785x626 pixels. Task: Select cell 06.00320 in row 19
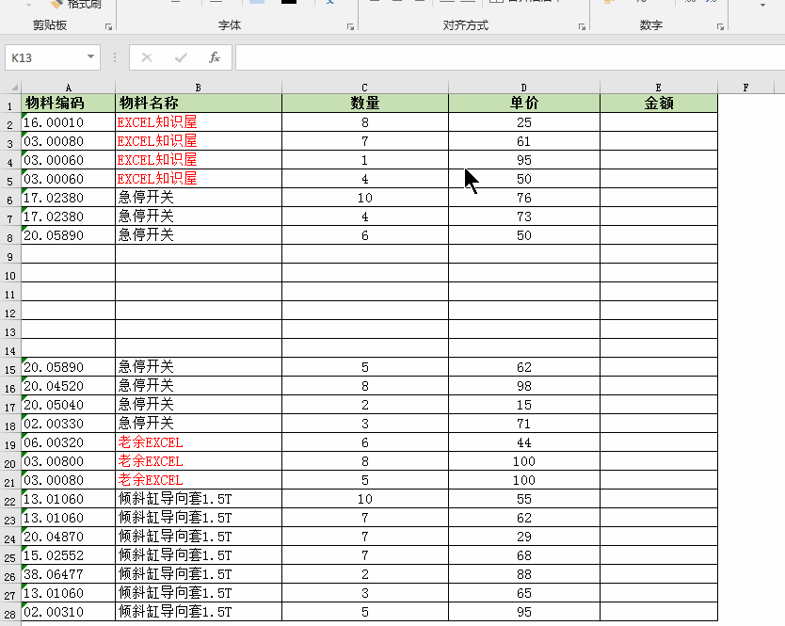point(68,442)
